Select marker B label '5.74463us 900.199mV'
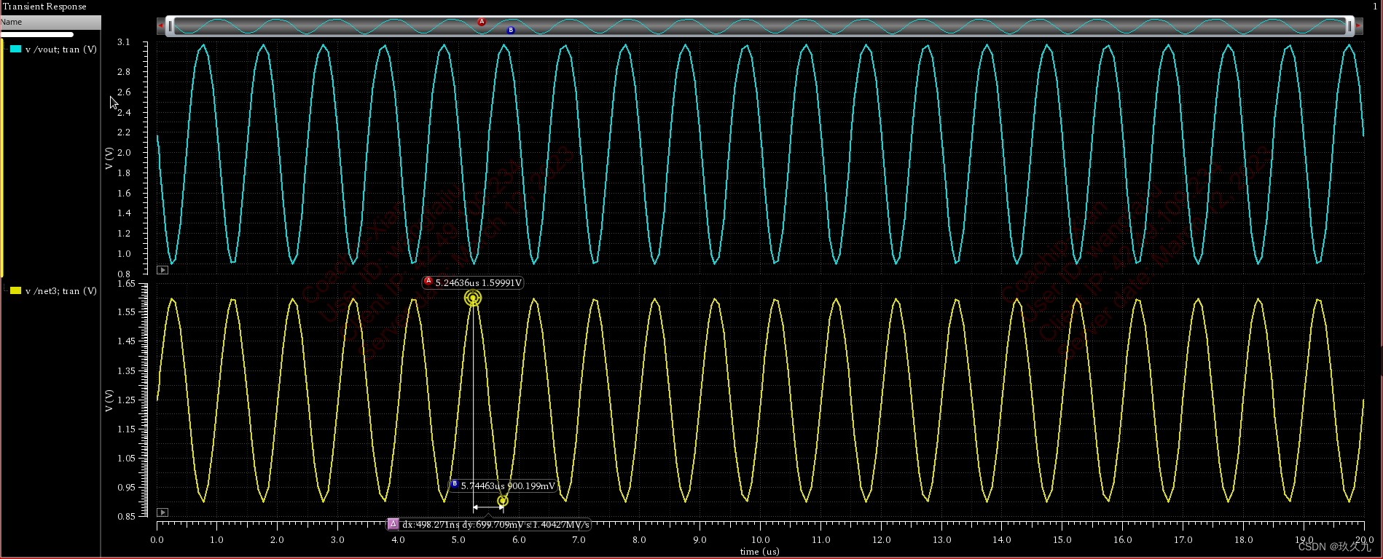The width and height of the screenshot is (1383, 559). point(508,486)
